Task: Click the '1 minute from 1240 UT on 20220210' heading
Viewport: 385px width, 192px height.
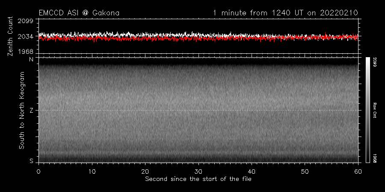Action: click(286, 13)
